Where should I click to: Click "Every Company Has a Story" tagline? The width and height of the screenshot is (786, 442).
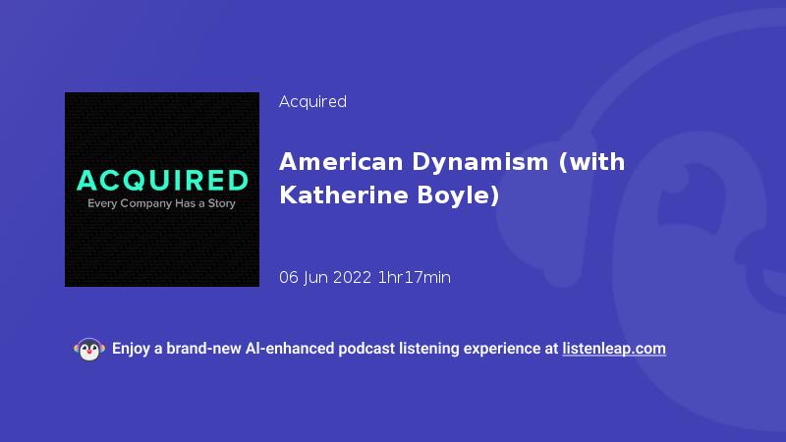pyautogui.click(x=161, y=203)
